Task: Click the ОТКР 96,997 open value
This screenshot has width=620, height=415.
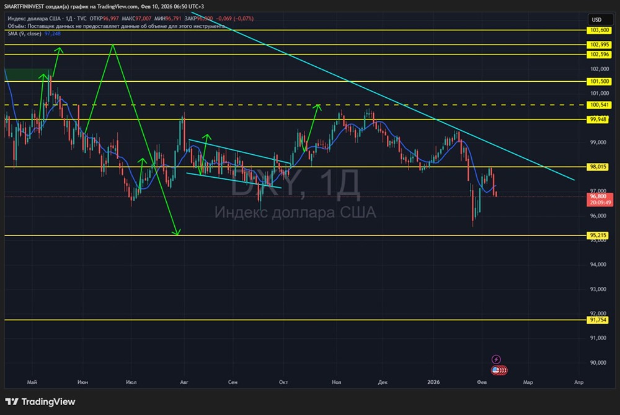Action: [104, 18]
